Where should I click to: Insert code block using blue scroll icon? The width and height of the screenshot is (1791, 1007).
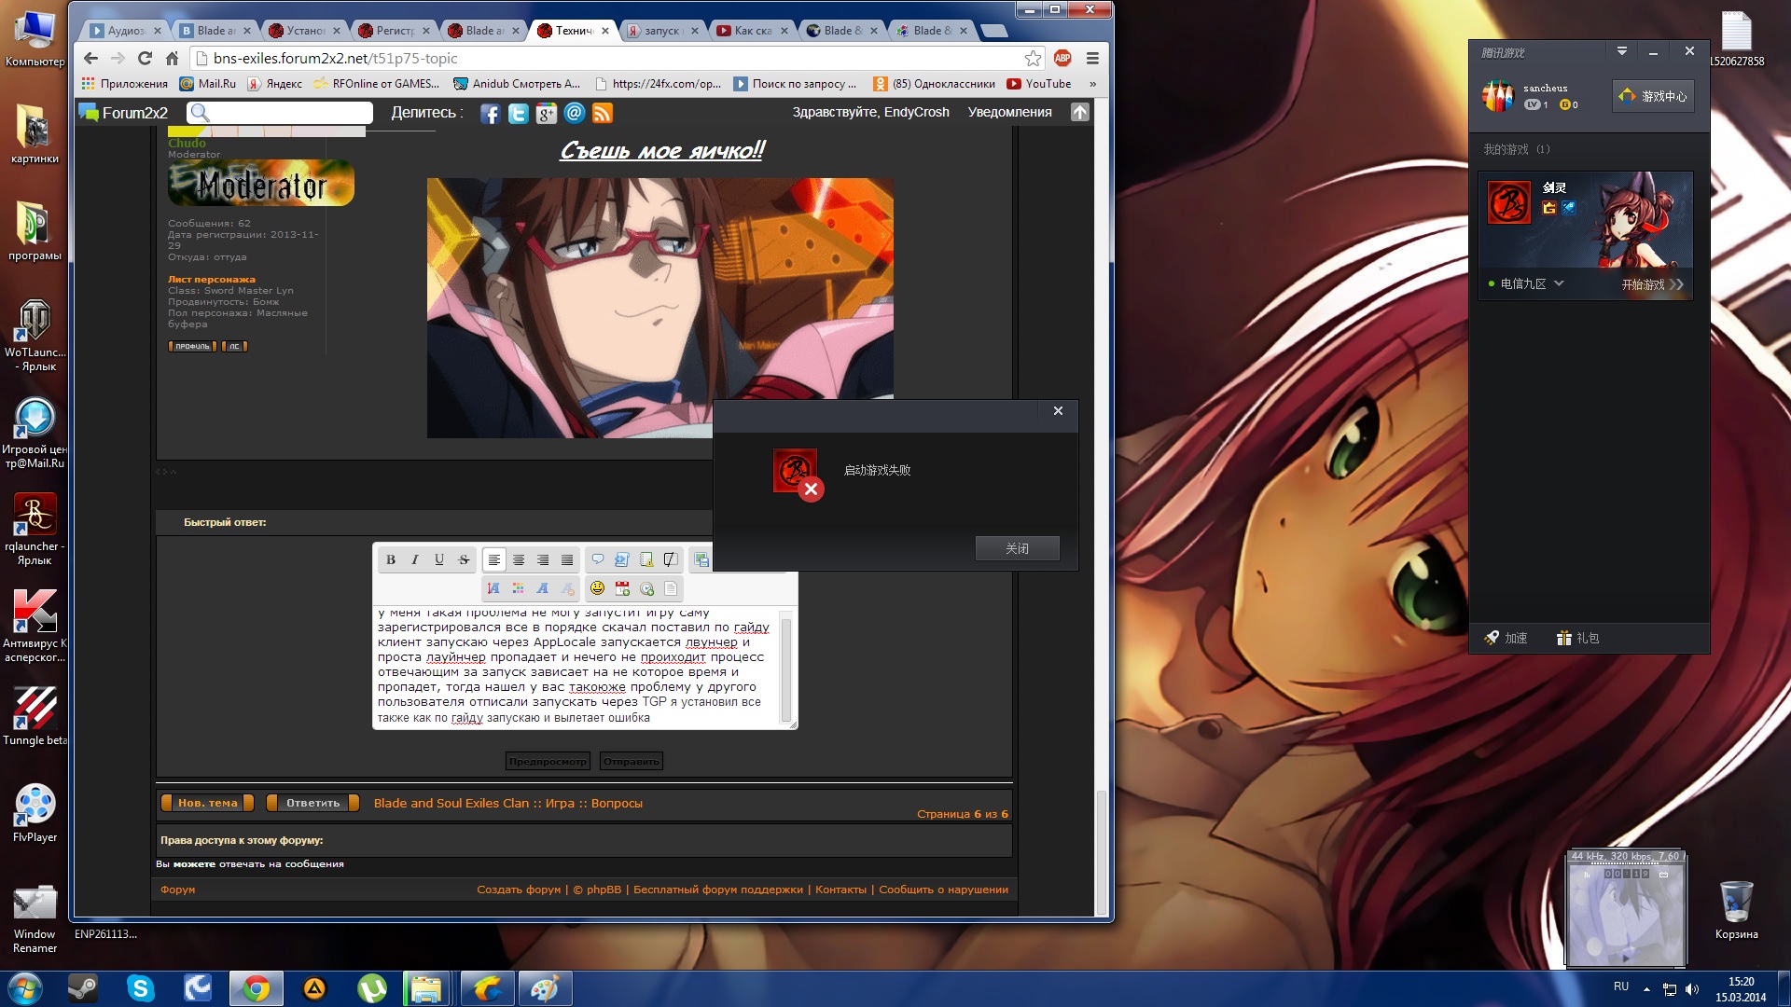(x=622, y=559)
